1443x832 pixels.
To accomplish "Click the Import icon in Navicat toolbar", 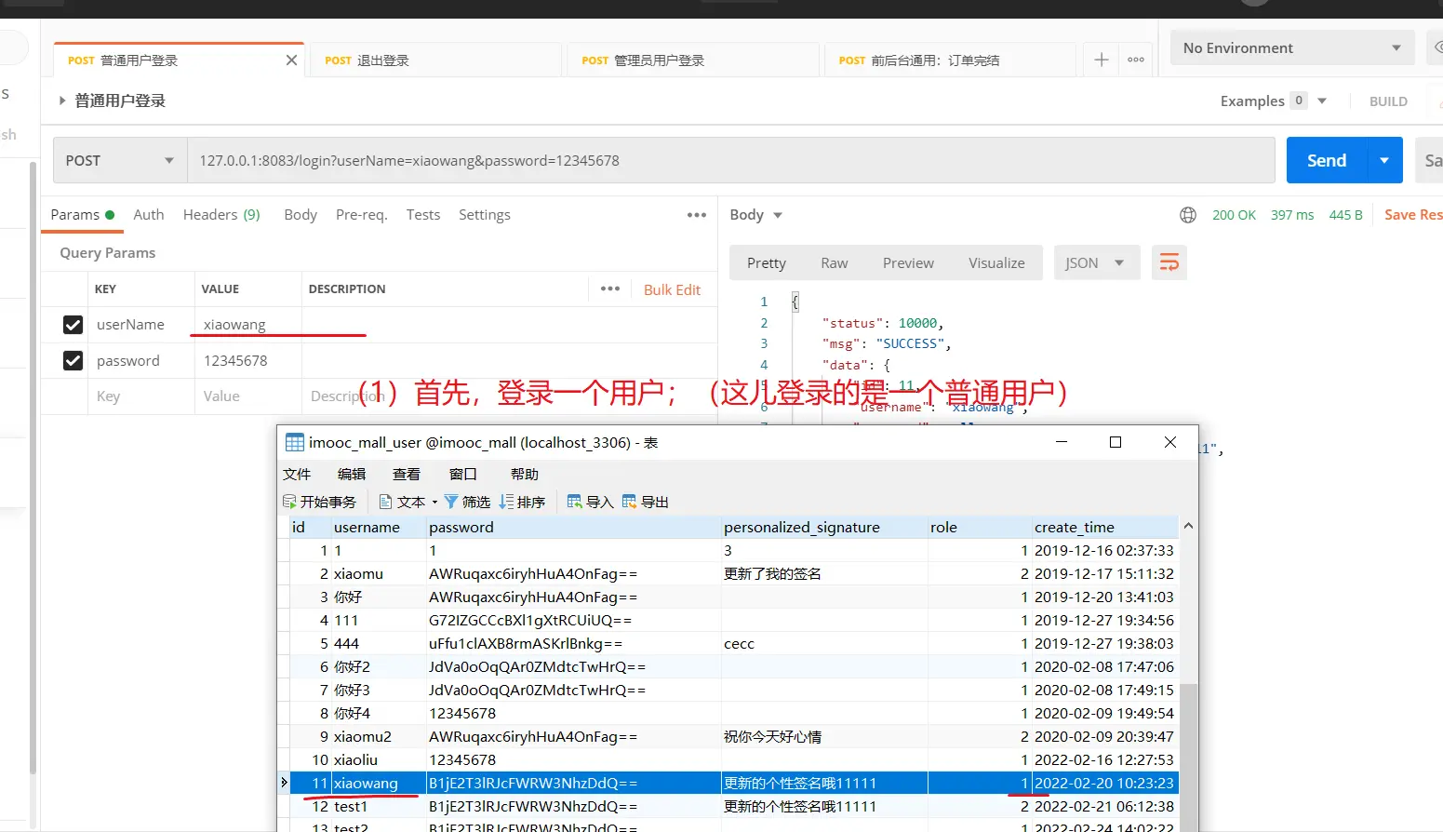I will (x=575, y=502).
